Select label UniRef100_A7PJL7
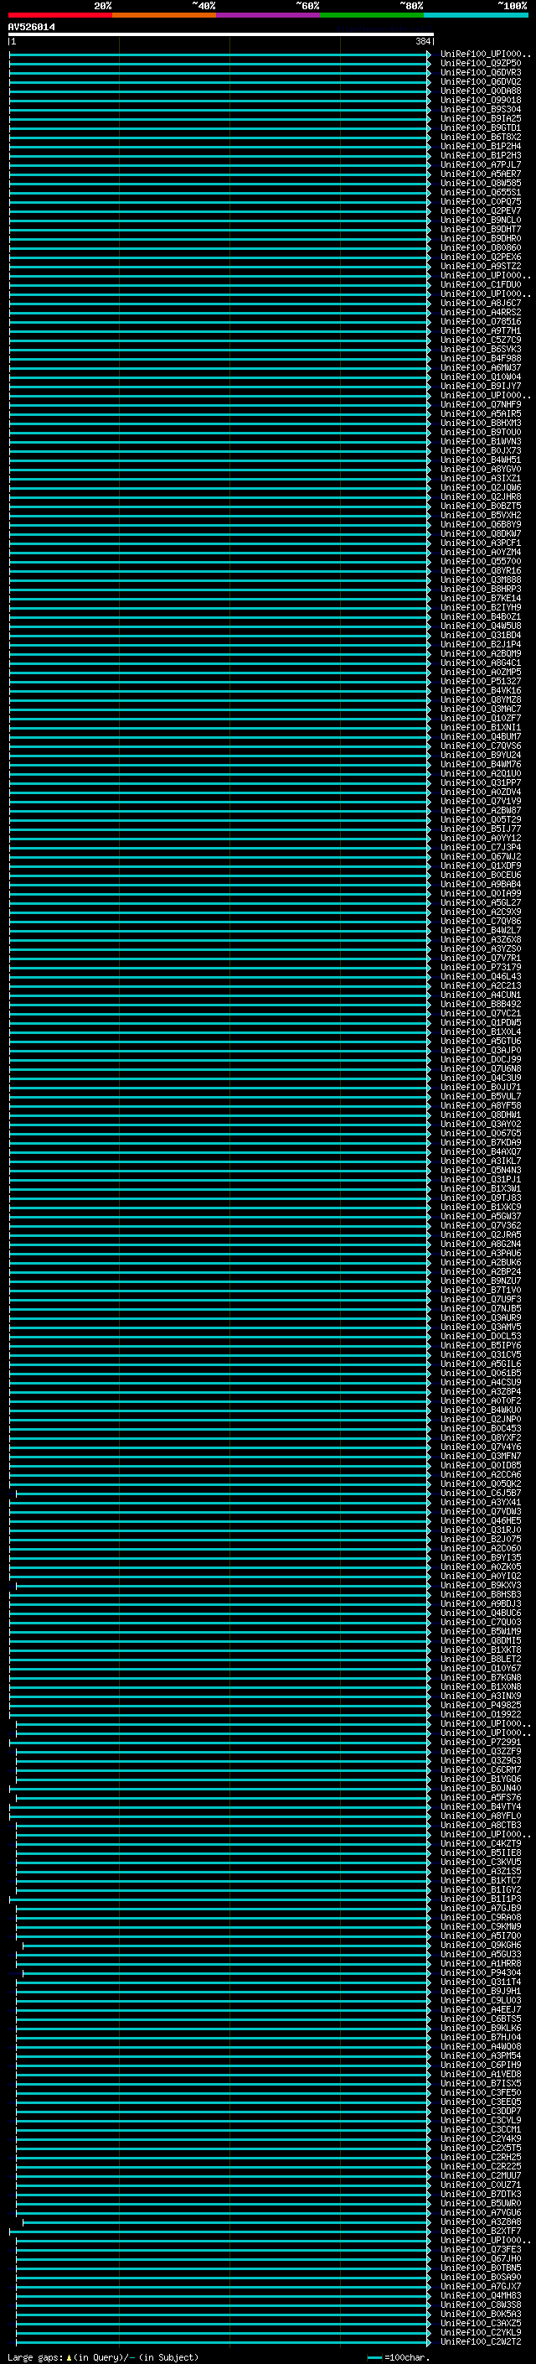536x2364 pixels. click(x=480, y=165)
